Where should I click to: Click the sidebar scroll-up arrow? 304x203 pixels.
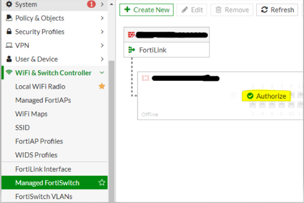111,4
